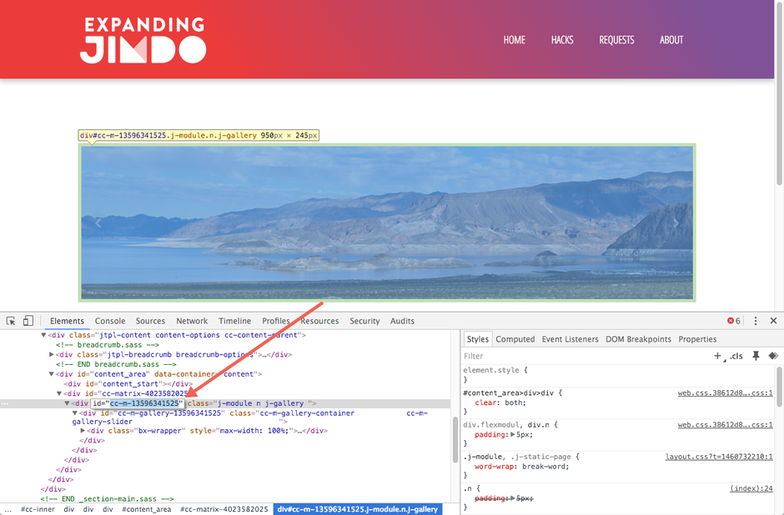Select the inspect element cursor icon
The height and width of the screenshot is (515, 784).
10,321
